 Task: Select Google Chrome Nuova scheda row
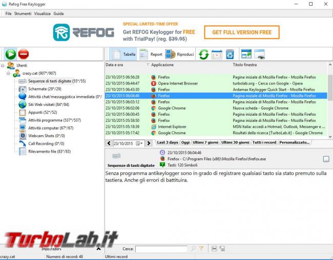point(216,108)
